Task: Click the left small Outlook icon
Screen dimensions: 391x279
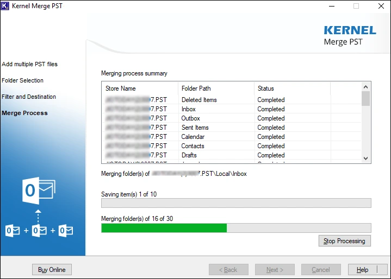Action: coord(13,231)
